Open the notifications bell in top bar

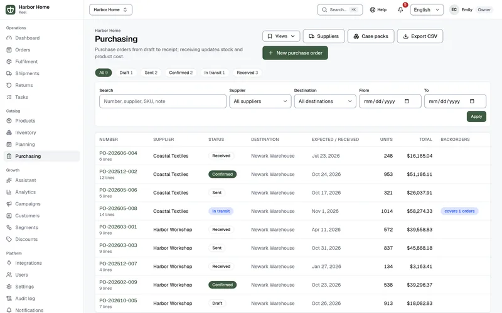[400, 9]
